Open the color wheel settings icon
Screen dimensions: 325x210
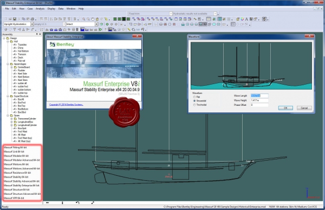pos(242,19)
